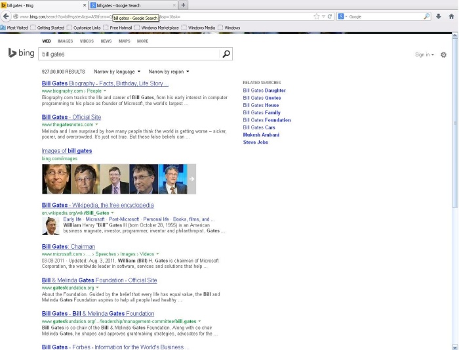Open the Google search engine selector dropdown
The width and height of the screenshot is (459, 350).
pos(342,16)
